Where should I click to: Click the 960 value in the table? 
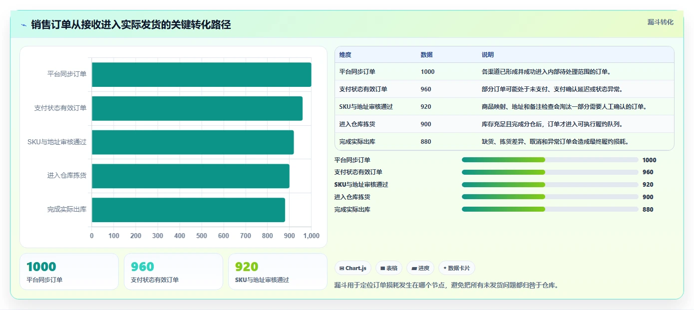click(x=426, y=89)
